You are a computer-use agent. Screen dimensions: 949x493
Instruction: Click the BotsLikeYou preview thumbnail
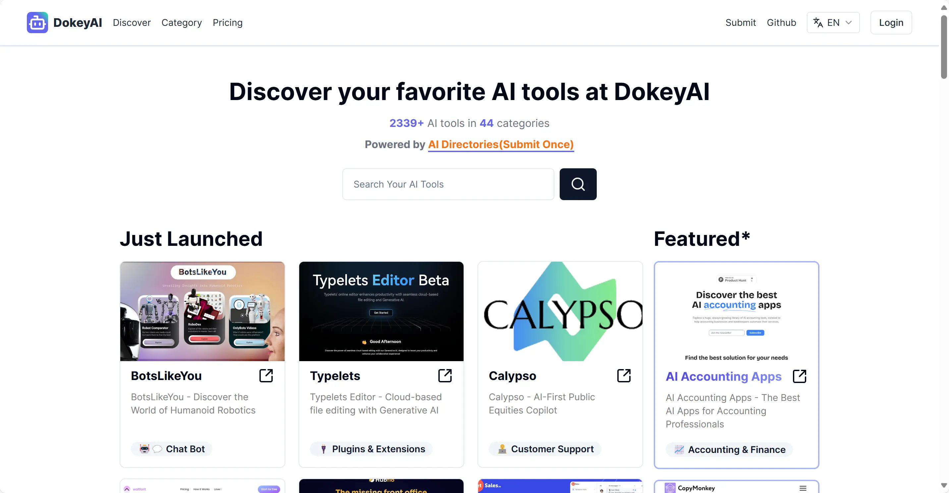pos(202,311)
